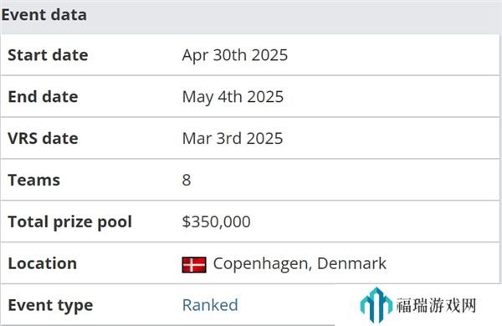This screenshot has width=502, height=326.
Task: Click the word Denmark in location
Action: pyautogui.click(x=351, y=263)
